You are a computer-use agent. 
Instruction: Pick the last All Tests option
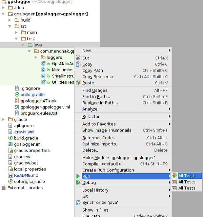coord(186,188)
